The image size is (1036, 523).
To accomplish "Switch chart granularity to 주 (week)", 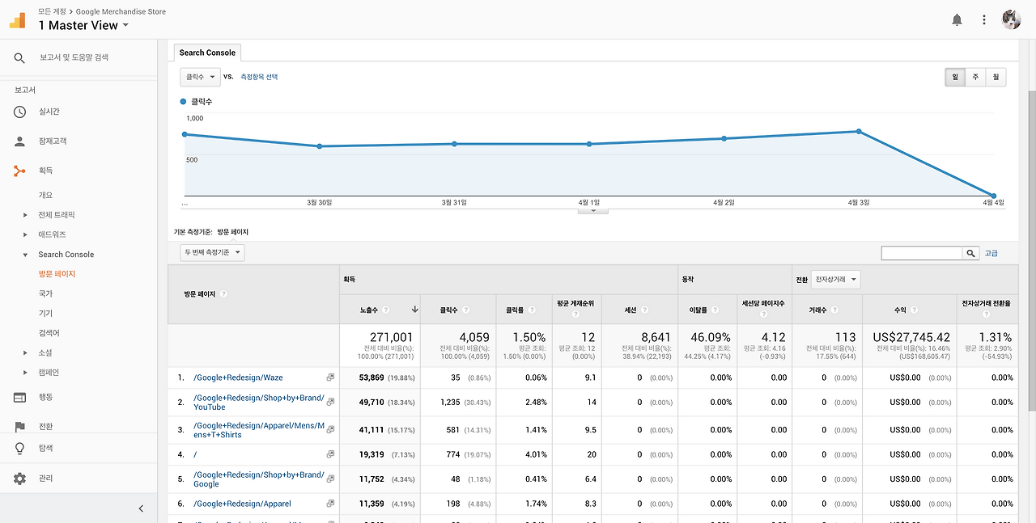I will click(x=975, y=76).
